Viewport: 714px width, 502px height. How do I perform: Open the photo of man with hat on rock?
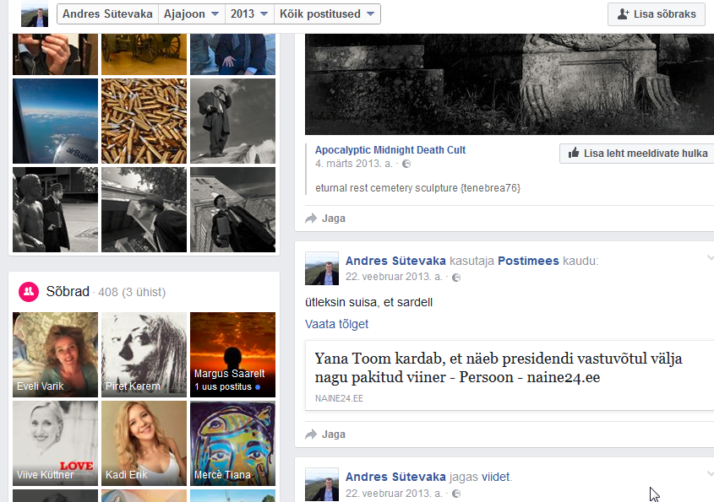pos(232,121)
